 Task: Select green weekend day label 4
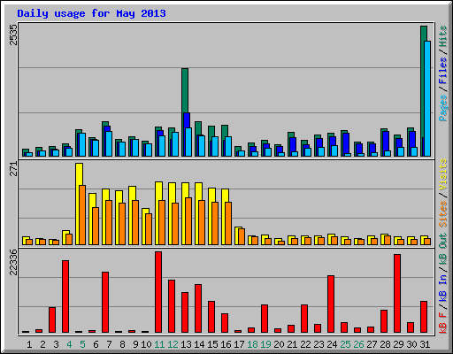[x=69, y=344]
